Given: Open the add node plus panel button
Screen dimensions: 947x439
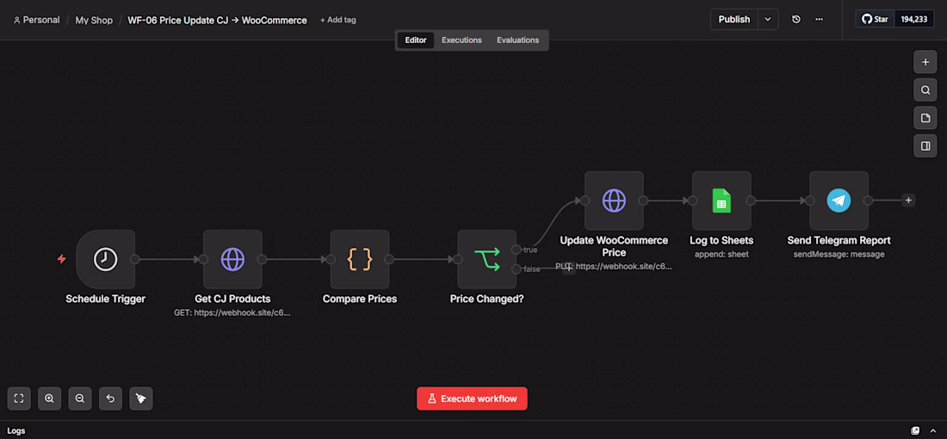Looking at the screenshot, I should [925, 62].
